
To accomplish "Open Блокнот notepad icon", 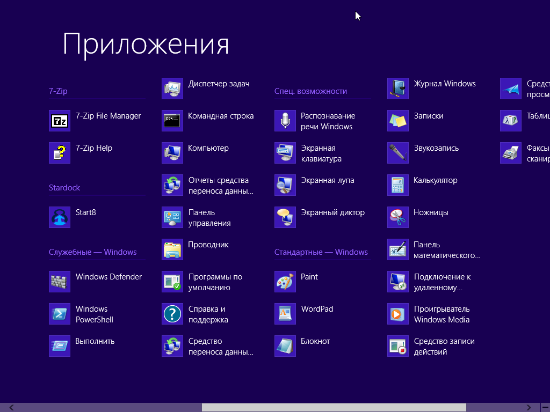I will tap(285, 347).
